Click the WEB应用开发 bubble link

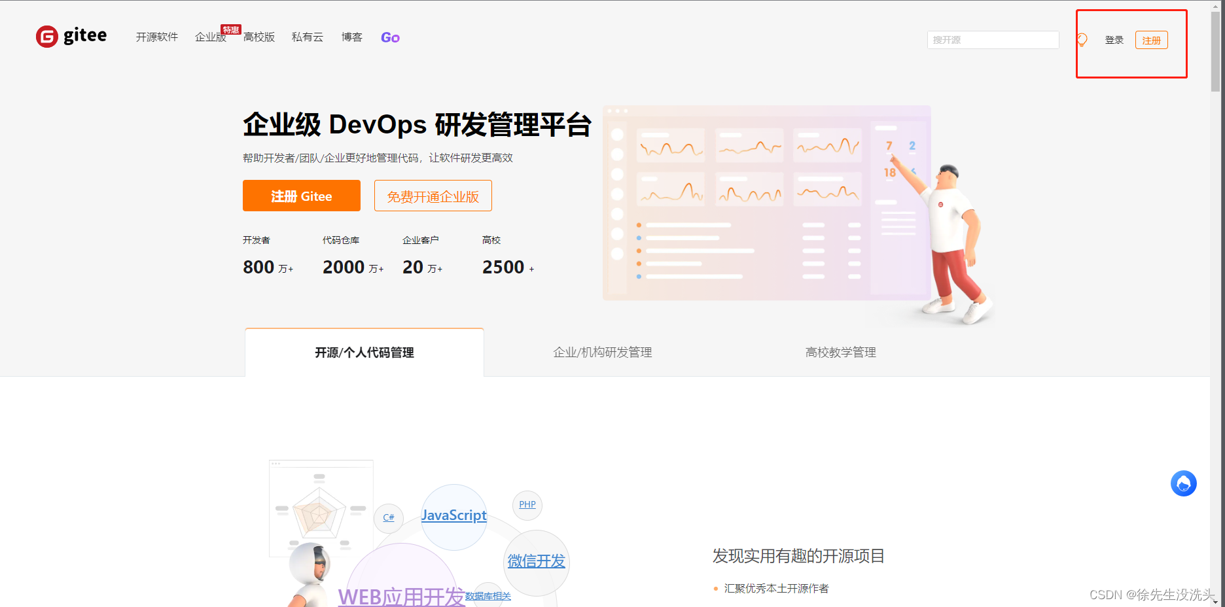point(401,597)
